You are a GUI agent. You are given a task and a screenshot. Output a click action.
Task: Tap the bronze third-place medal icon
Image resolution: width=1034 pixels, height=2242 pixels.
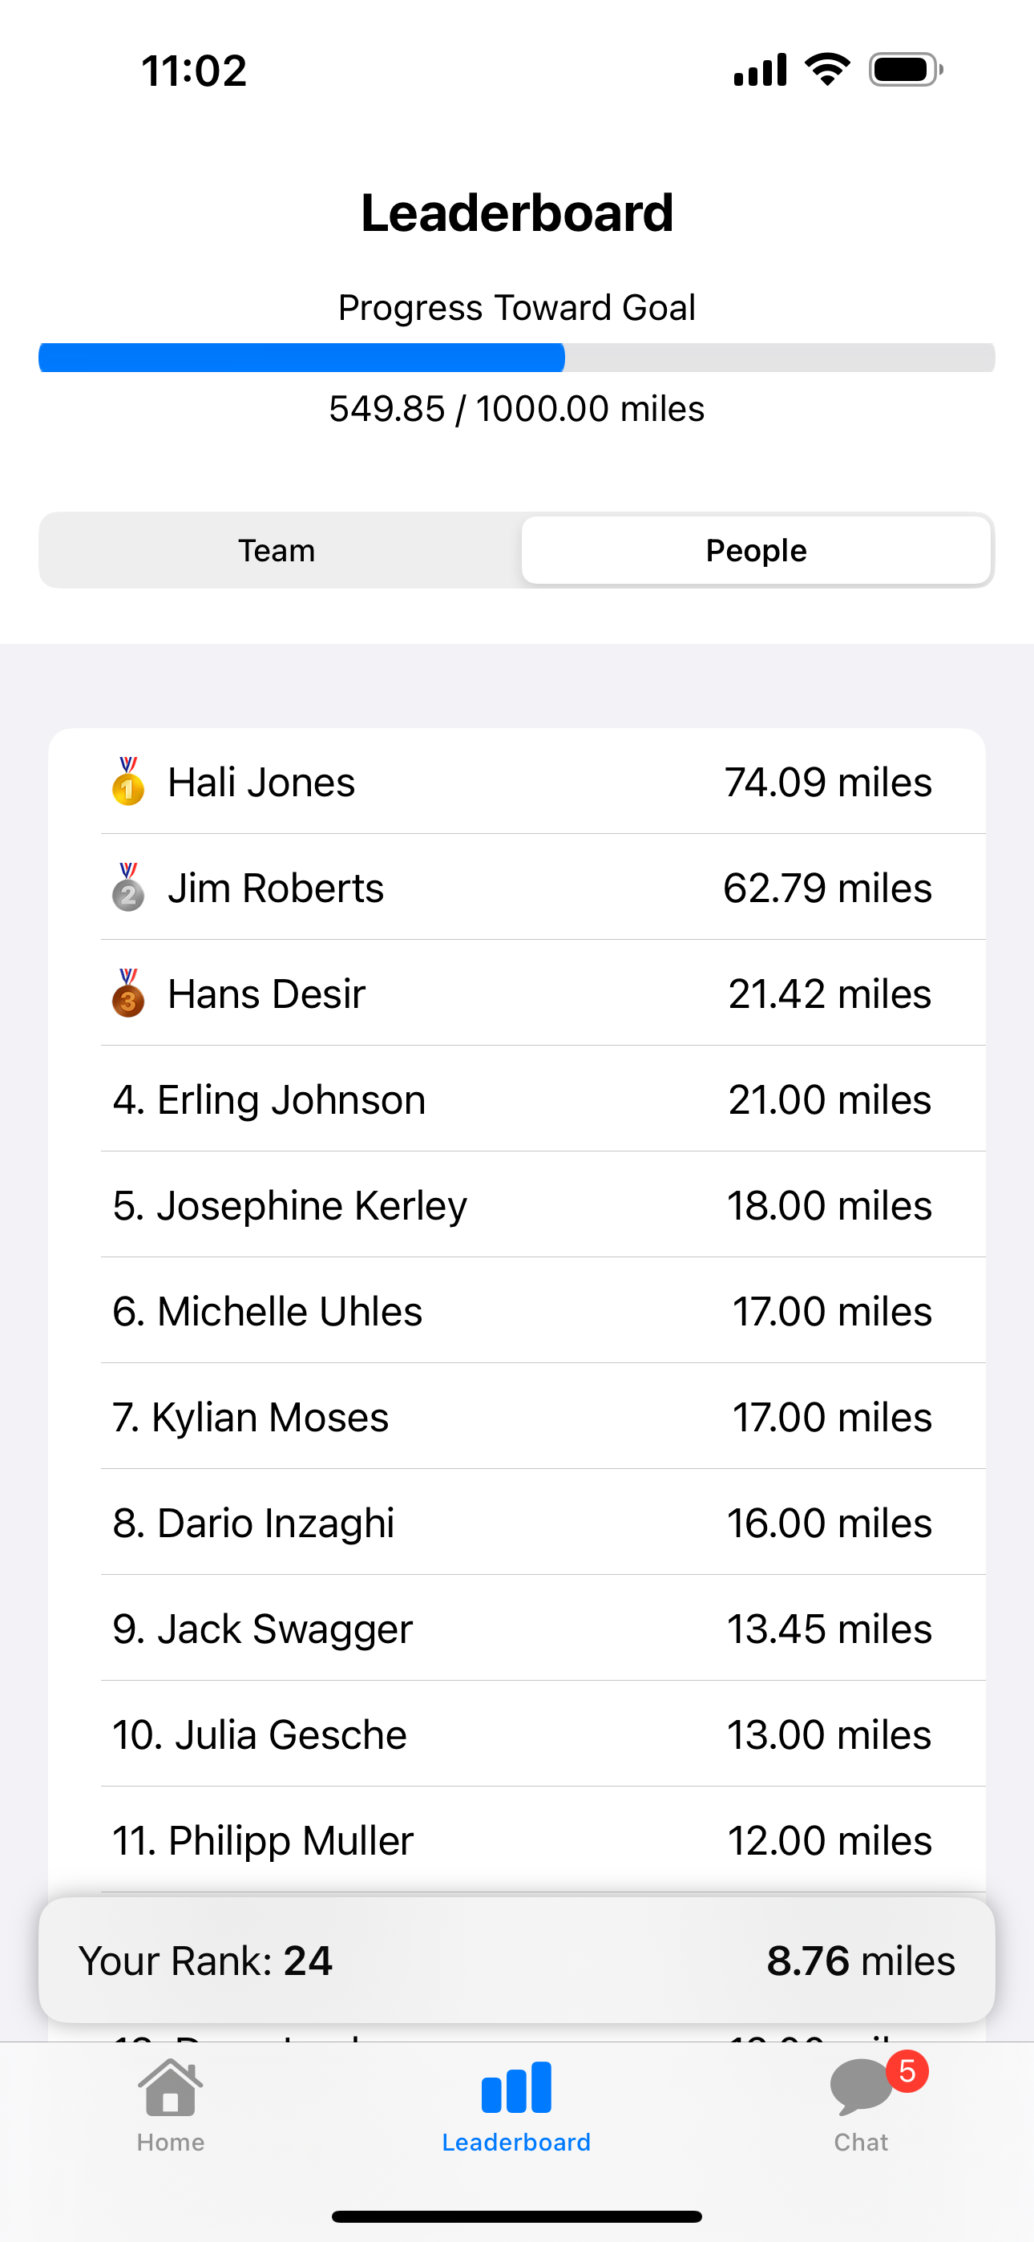click(128, 993)
